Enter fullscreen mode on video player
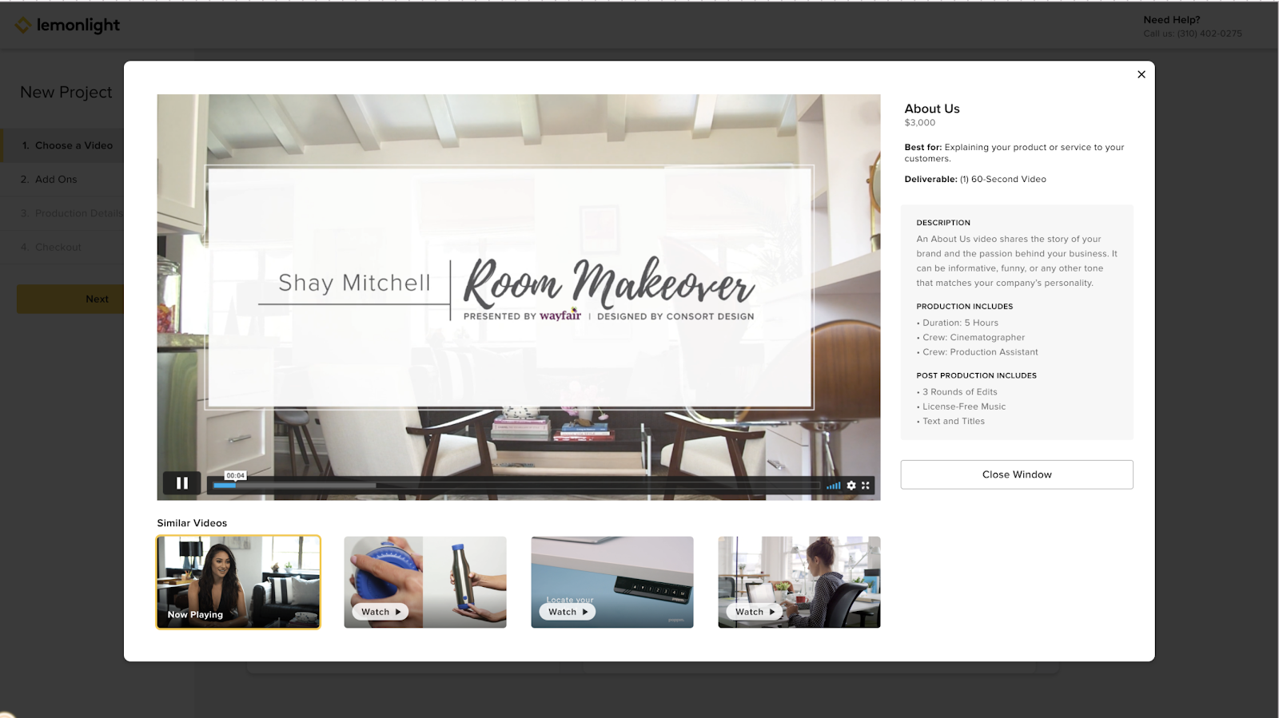 tap(866, 486)
